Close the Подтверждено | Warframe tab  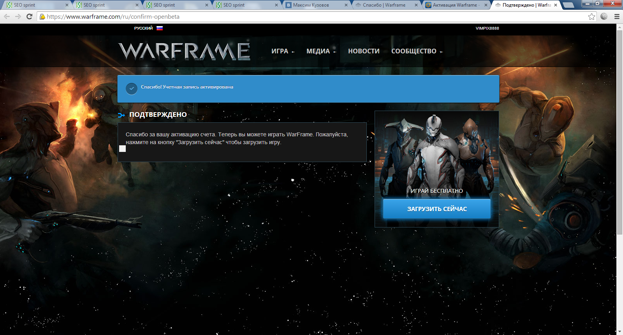556,5
